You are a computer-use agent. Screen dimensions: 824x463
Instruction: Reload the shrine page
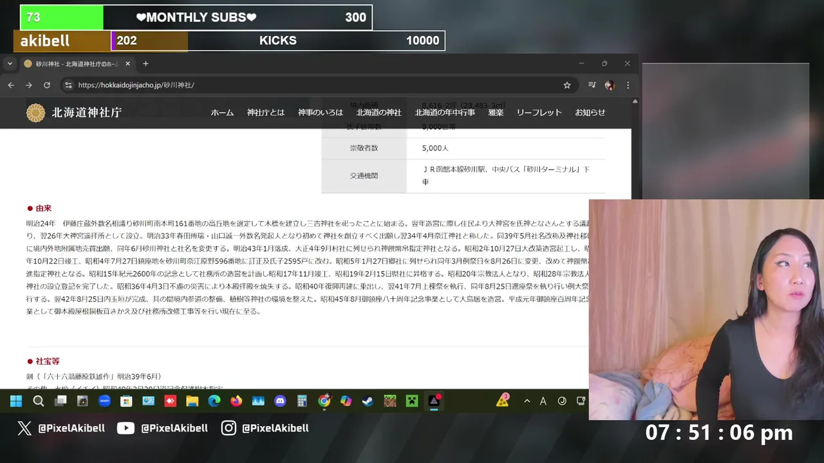[x=47, y=85]
